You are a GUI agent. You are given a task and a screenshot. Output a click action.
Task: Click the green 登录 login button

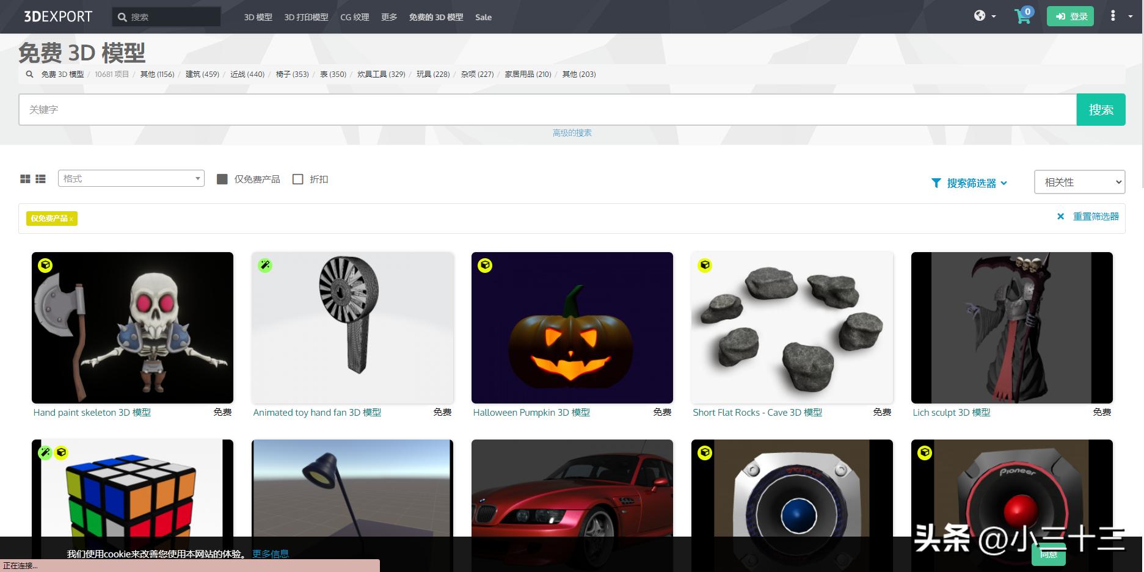pos(1070,16)
